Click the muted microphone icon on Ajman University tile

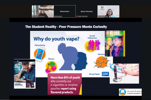coord(77,16)
